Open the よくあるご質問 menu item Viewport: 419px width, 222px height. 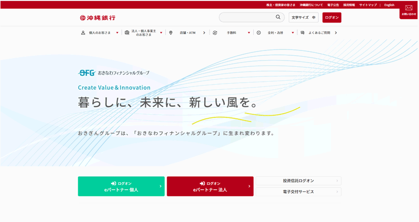pos(320,33)
